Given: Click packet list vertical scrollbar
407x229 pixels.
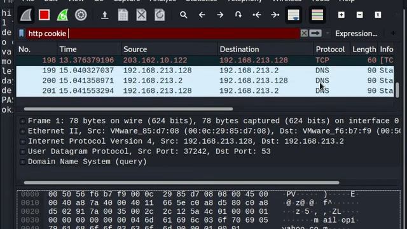Looking at the screenshot, I should tap(397, 90).
